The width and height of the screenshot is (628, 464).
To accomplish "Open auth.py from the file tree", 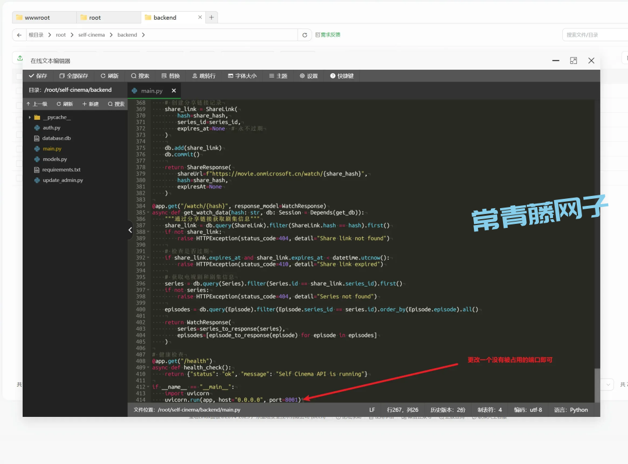I will tap(51, 128).
